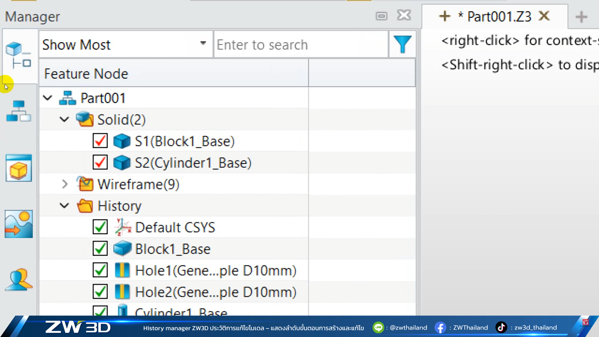Select Hole2 feature in History
599x337 pixels.
tap(215, 292)
